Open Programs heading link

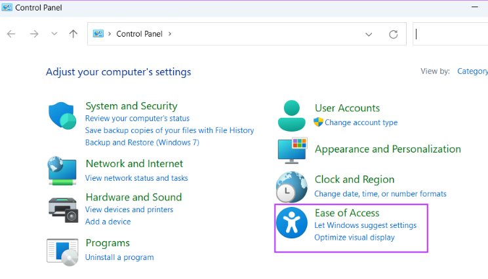108,243
